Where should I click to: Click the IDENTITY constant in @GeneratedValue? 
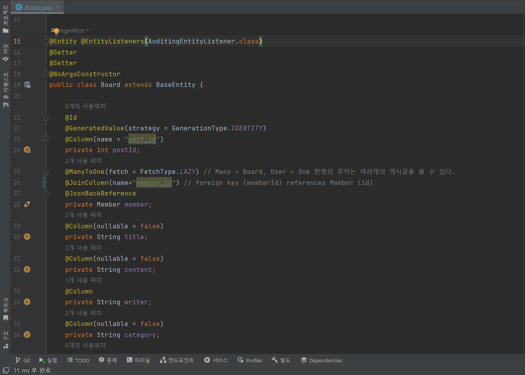tap(247, 128)
